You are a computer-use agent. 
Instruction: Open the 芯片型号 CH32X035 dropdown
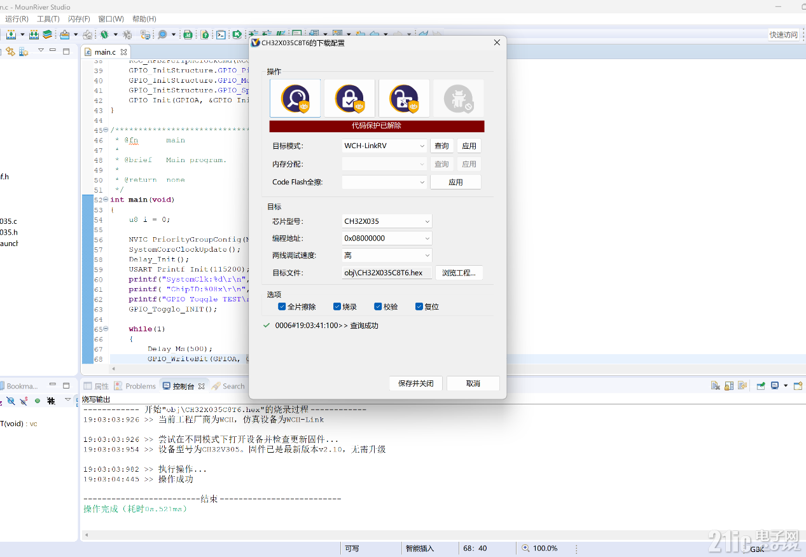coord(387,221)
